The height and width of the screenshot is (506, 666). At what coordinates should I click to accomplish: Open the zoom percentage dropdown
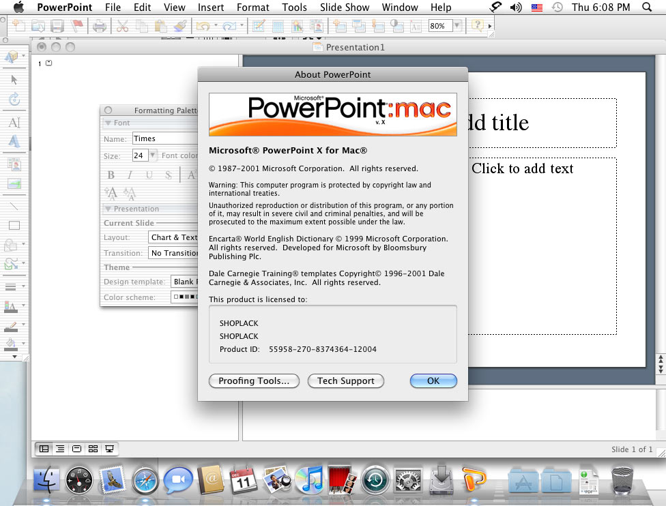coord(457,26)
